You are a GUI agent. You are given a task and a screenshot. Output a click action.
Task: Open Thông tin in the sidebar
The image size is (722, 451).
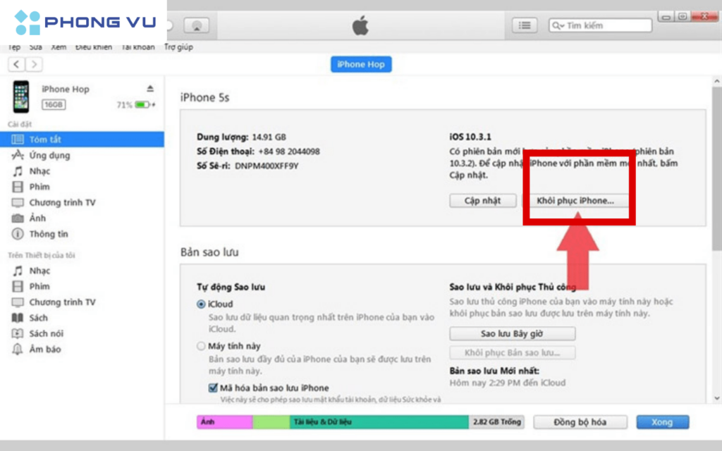tap(48, 234)
